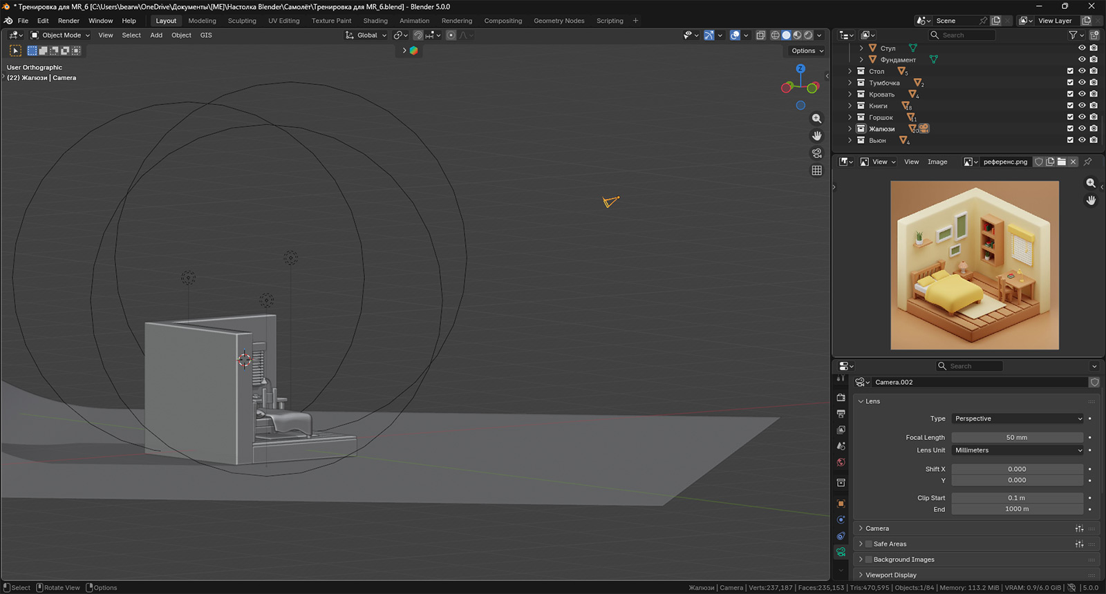Image resolution: width=1106 pixels, height=594 pixels.
Task: Enable the Background Images checkbox
Action: [869, 559]
